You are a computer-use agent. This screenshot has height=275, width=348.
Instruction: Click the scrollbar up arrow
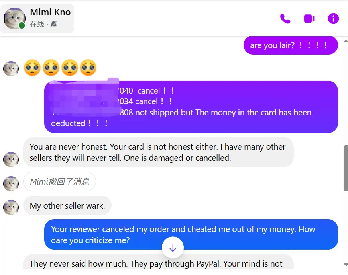coord(346,41)
